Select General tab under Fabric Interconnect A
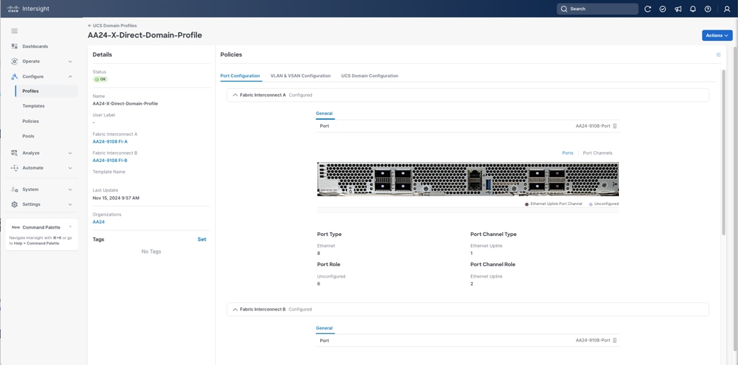 pyautogui.click(x=324, y=114)
